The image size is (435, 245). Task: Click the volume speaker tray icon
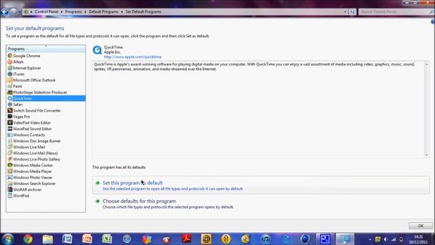(x=385, y=239)
